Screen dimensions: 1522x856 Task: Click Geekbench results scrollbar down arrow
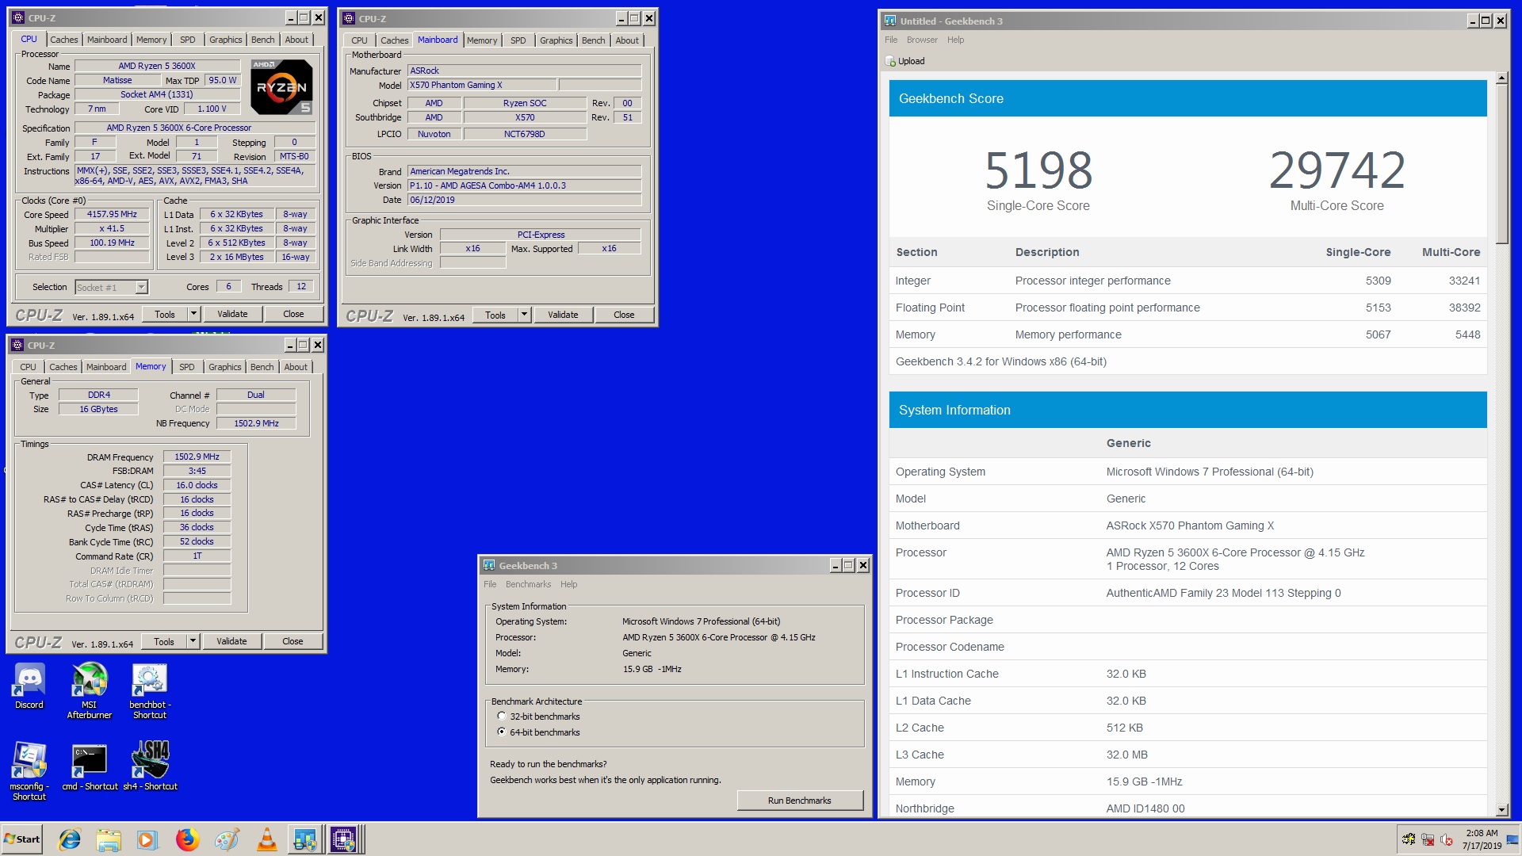pos(1501,810)
